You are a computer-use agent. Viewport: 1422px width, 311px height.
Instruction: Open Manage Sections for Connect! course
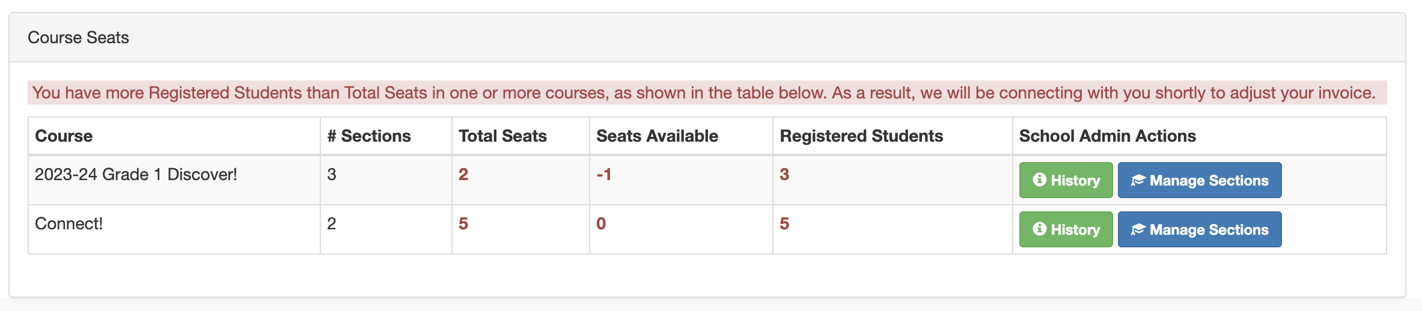point(1199,229)
